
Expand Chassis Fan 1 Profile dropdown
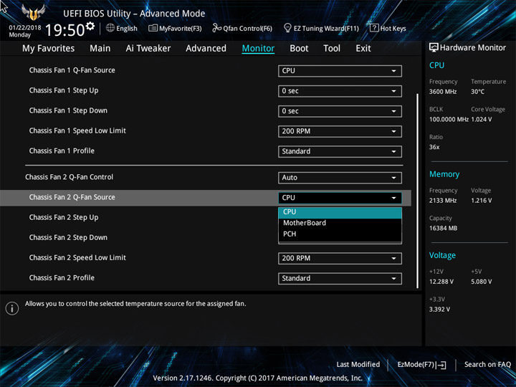point(340,151)
